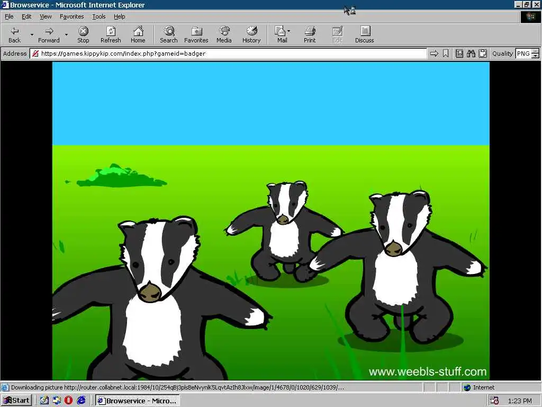Open the Help menu
This screenshot has height=407, width=542.
[x=119, y=16]
